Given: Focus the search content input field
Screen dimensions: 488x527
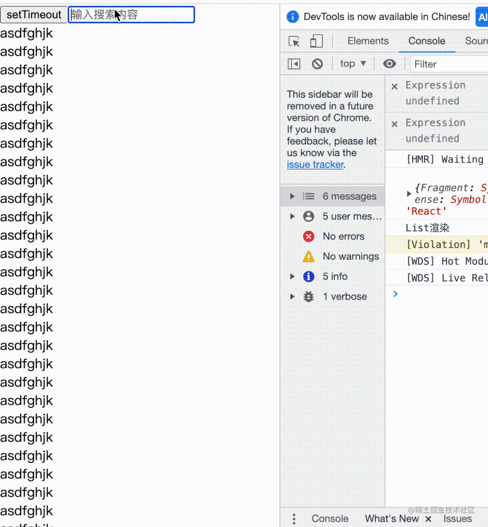Looking at the screenshot, I should click(131, 15).
